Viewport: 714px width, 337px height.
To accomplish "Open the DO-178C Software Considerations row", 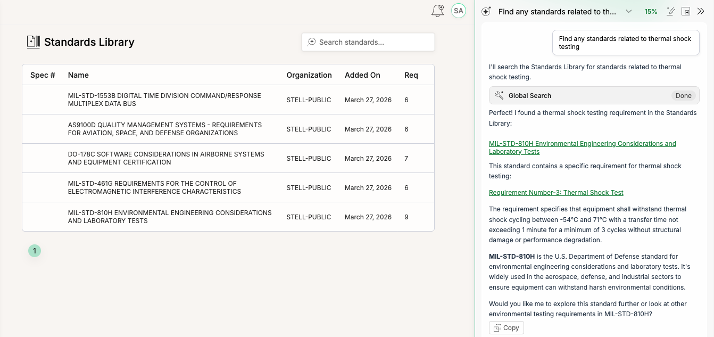I will pos(165,159).
